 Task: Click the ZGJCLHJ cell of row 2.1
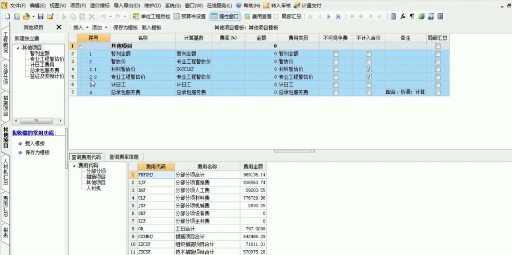click(193, 70)
